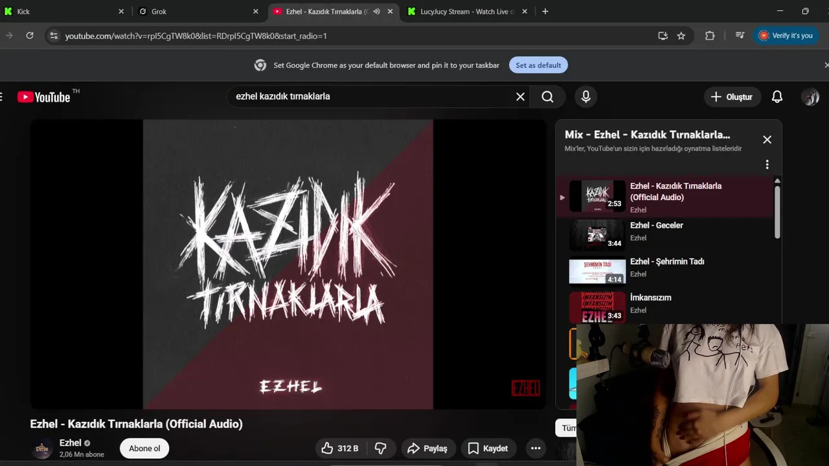
Task: Open the YouTube home logo
Action: tap(44, 97)
